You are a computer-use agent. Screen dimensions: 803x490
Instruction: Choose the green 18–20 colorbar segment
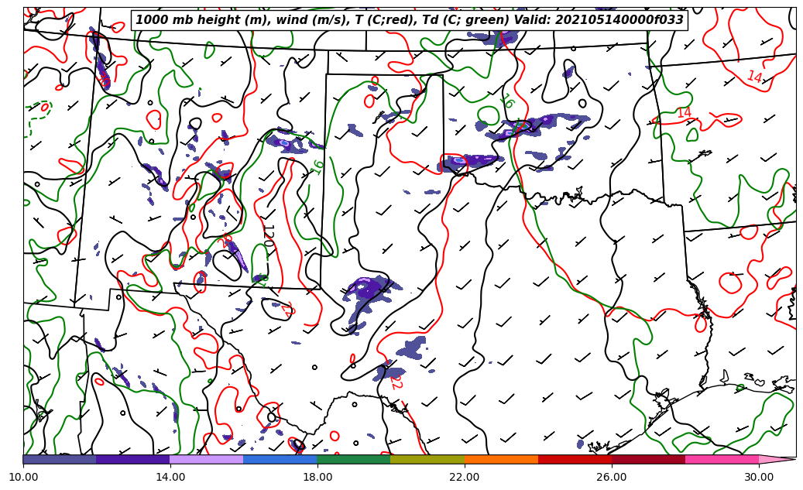coord(354,459)
